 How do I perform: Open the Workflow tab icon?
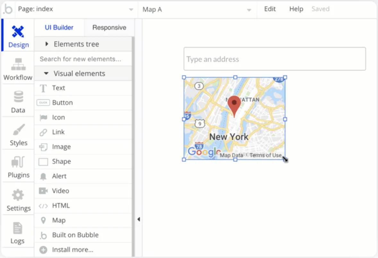pyautogui.click(x=18, y=64)
